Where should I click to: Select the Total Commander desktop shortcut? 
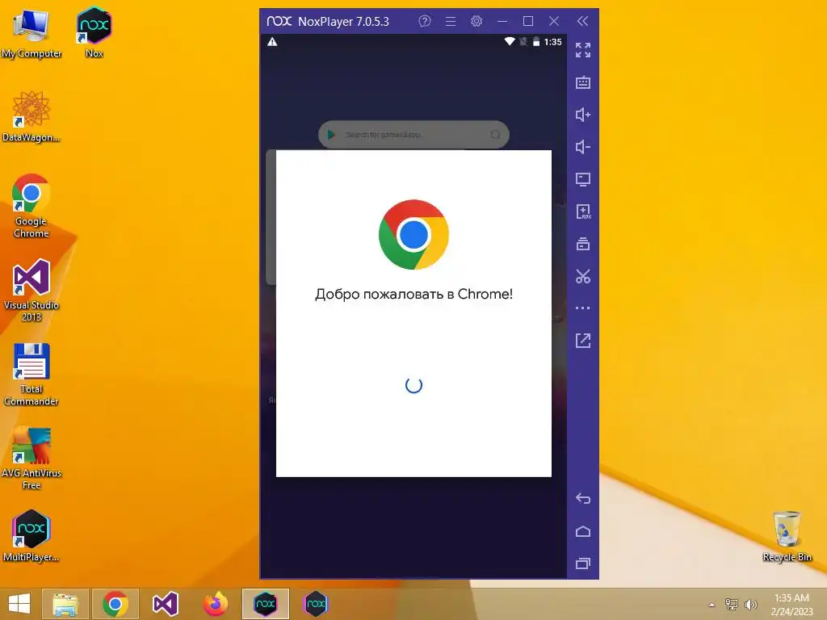pyautogui.click(x=31, y=375)
